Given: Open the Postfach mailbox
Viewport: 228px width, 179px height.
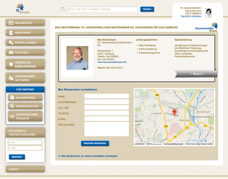Looking at the screenshot, I should [x=25, y=53].
